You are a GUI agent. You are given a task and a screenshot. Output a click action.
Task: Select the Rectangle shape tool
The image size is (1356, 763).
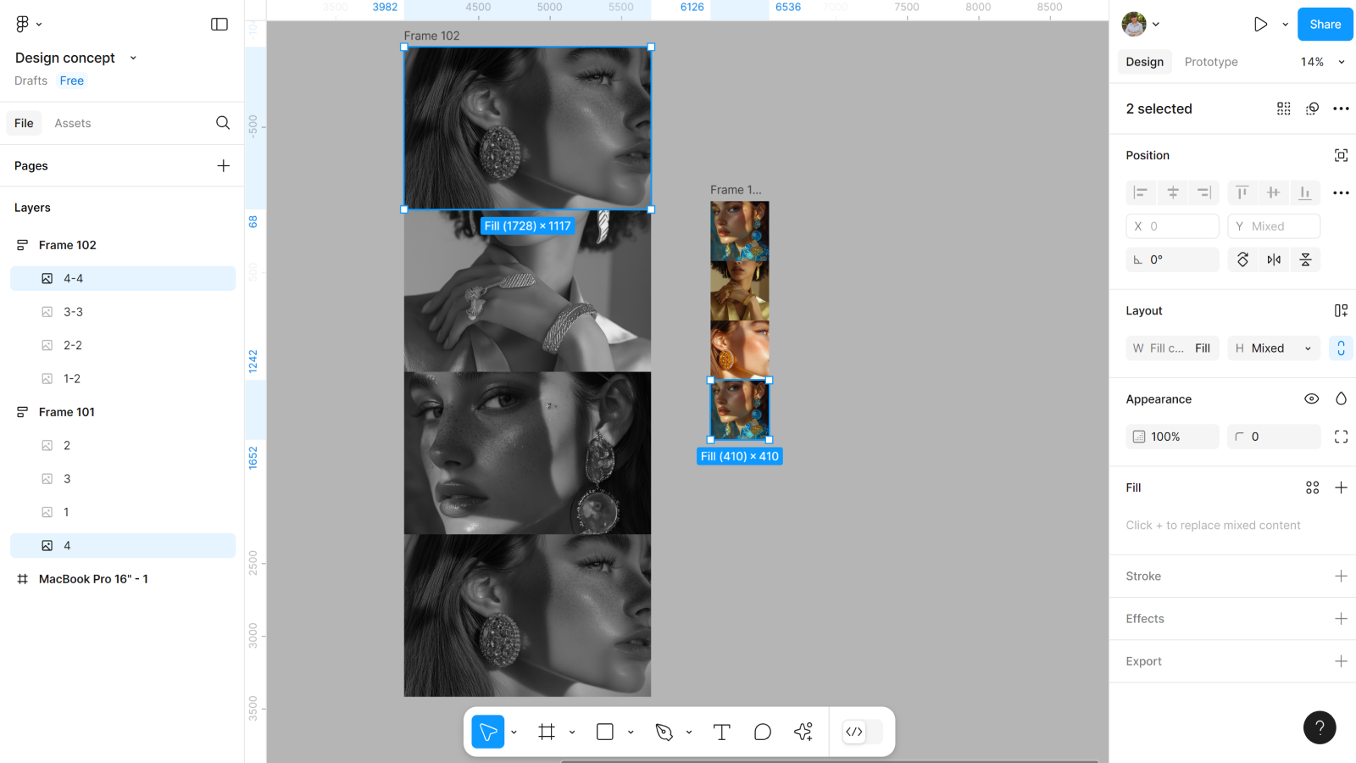click(605, 732)
